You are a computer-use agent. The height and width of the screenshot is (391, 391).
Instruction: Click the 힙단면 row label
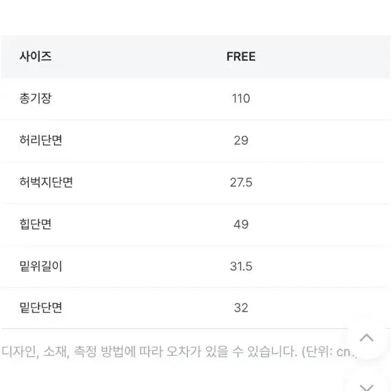tap(35, 224)
